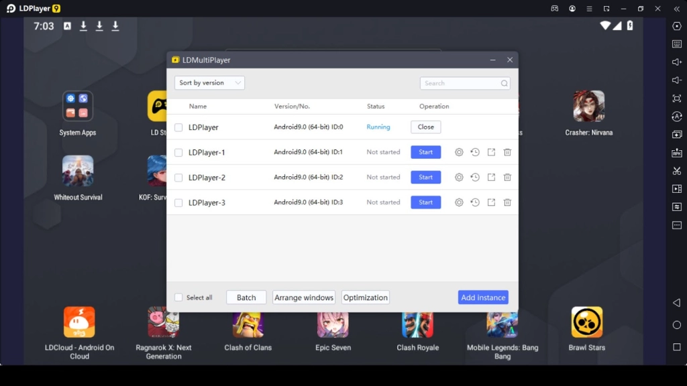Toggle fullscreen icon in right sidebar
687x386 pixels.
(x=677, y=99)
